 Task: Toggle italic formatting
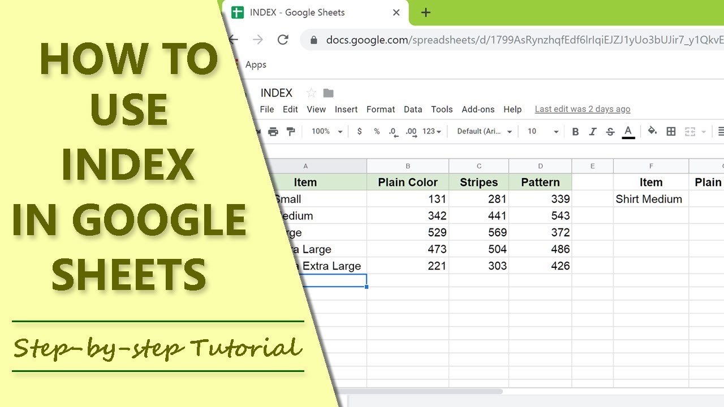[593, 132]
